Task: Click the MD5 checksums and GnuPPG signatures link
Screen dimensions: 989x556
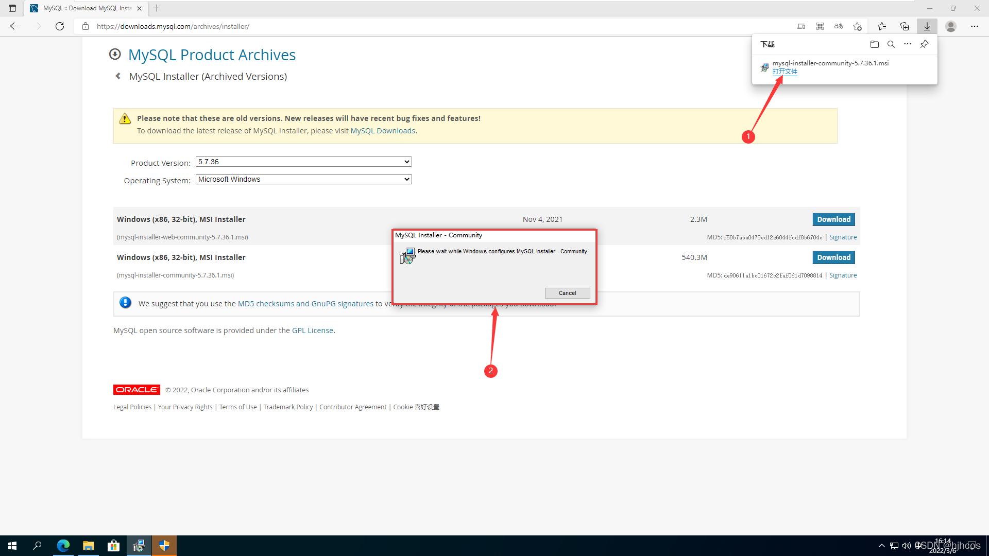Action: coord(305,303)
